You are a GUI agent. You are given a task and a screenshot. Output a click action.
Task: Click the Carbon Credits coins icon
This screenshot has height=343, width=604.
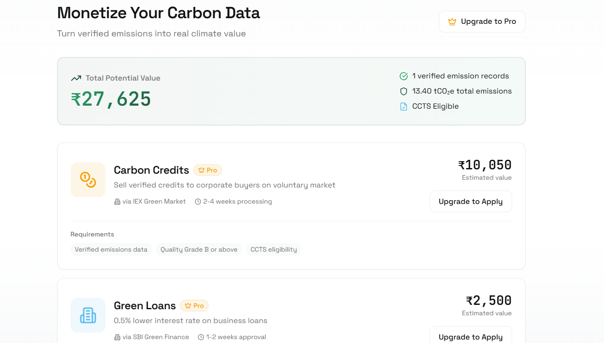click(88, 180)
